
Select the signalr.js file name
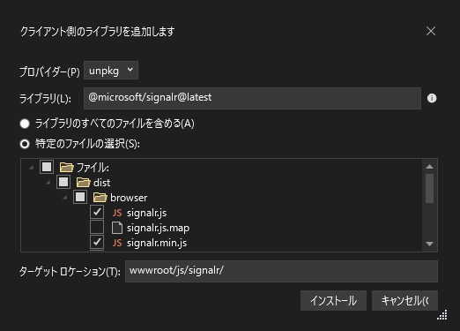(x=146, y=213)
